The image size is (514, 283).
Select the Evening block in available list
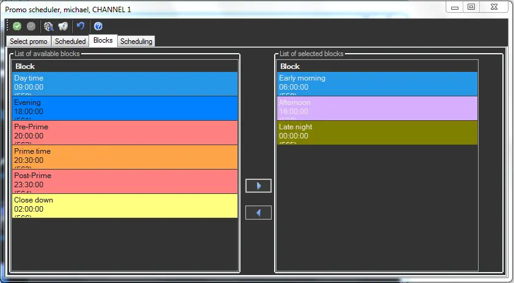click(125, 108)
